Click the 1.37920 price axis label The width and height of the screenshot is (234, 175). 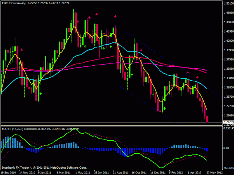coord(229,59)
